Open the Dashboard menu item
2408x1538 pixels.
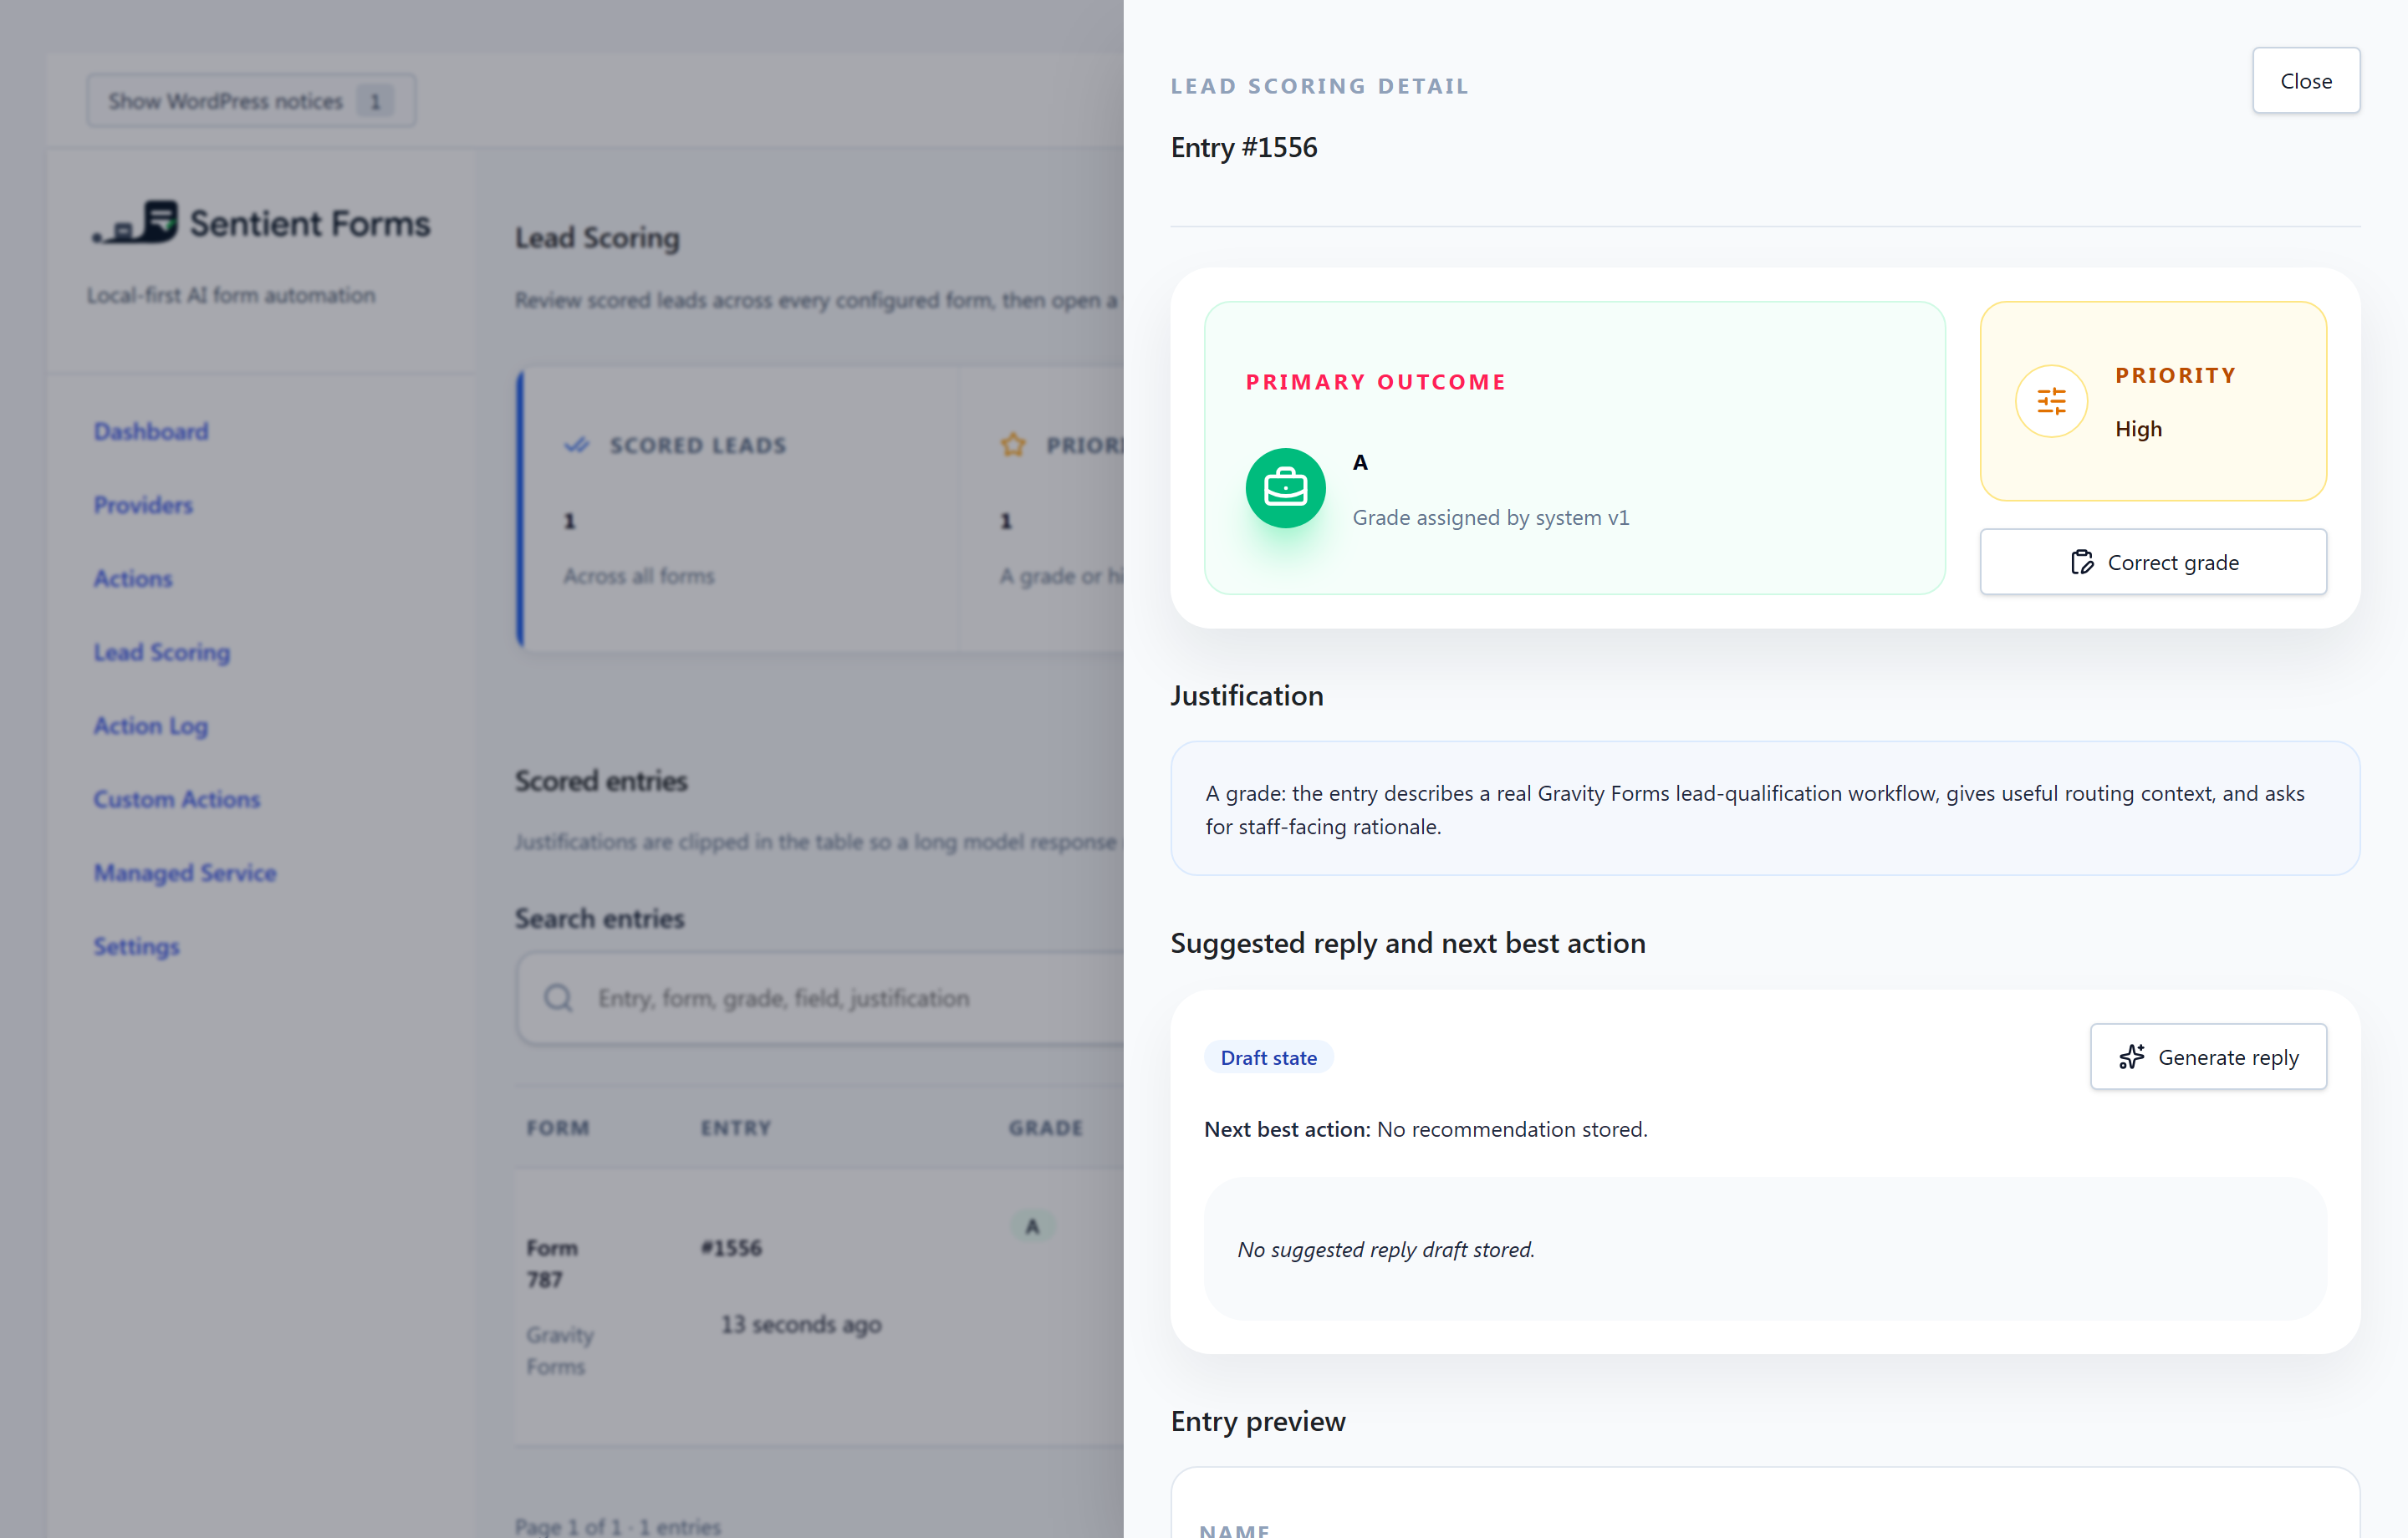click(x=151, y=432)
